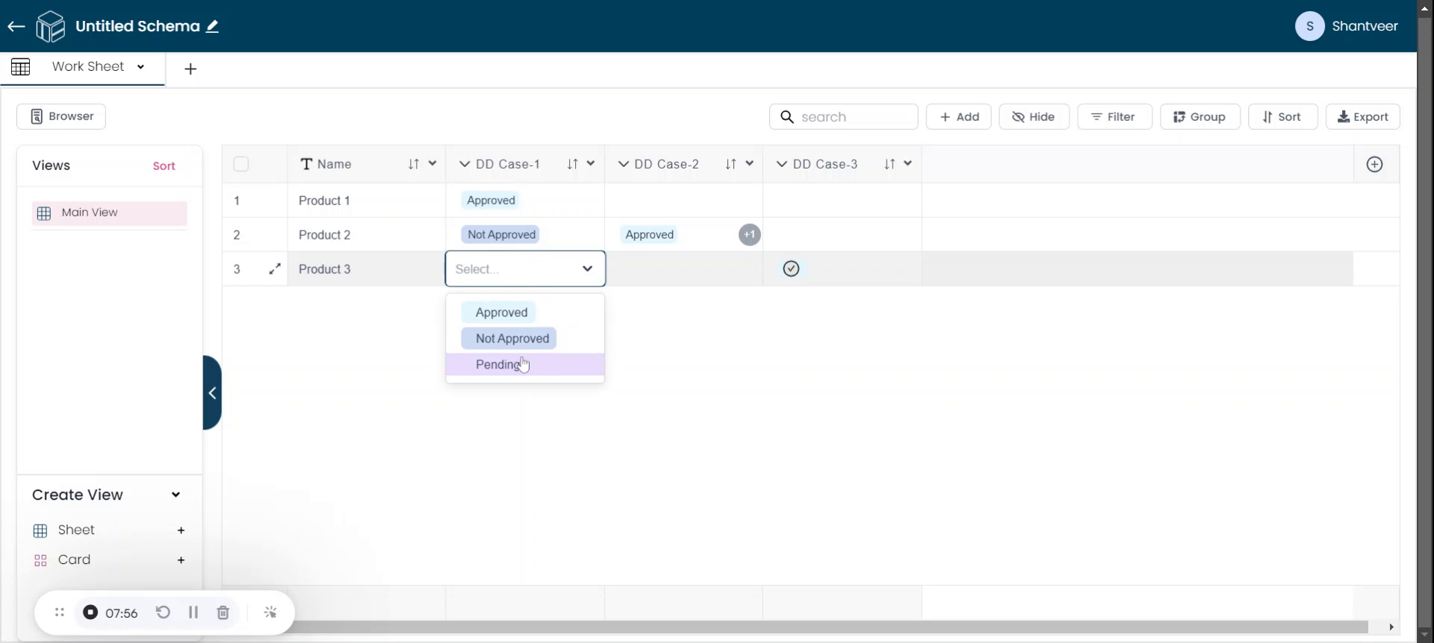Click the back arrow in header
Viewport: 1434px width, 643px height.
tap(16, 27)
